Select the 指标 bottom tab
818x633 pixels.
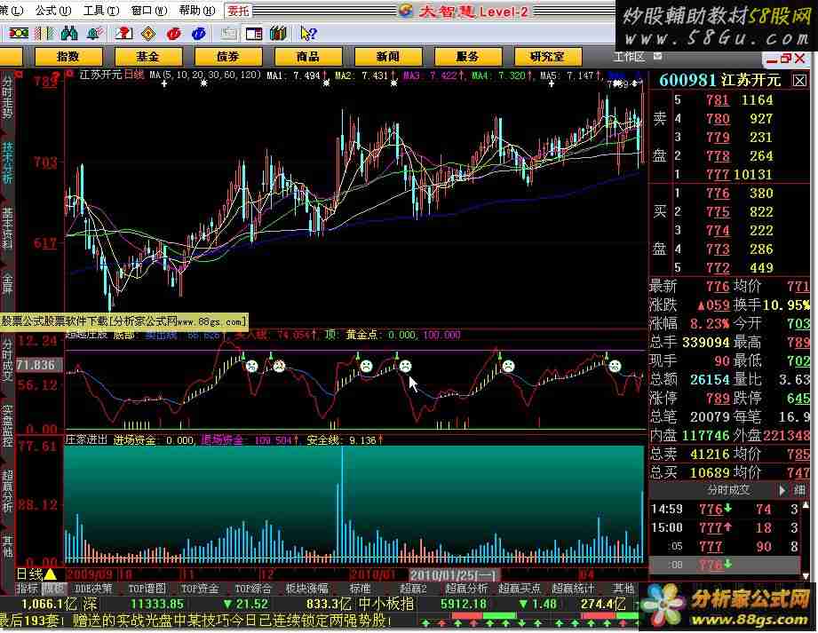tap(28, 588)
